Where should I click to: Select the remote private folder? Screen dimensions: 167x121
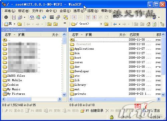coord(78,94)
